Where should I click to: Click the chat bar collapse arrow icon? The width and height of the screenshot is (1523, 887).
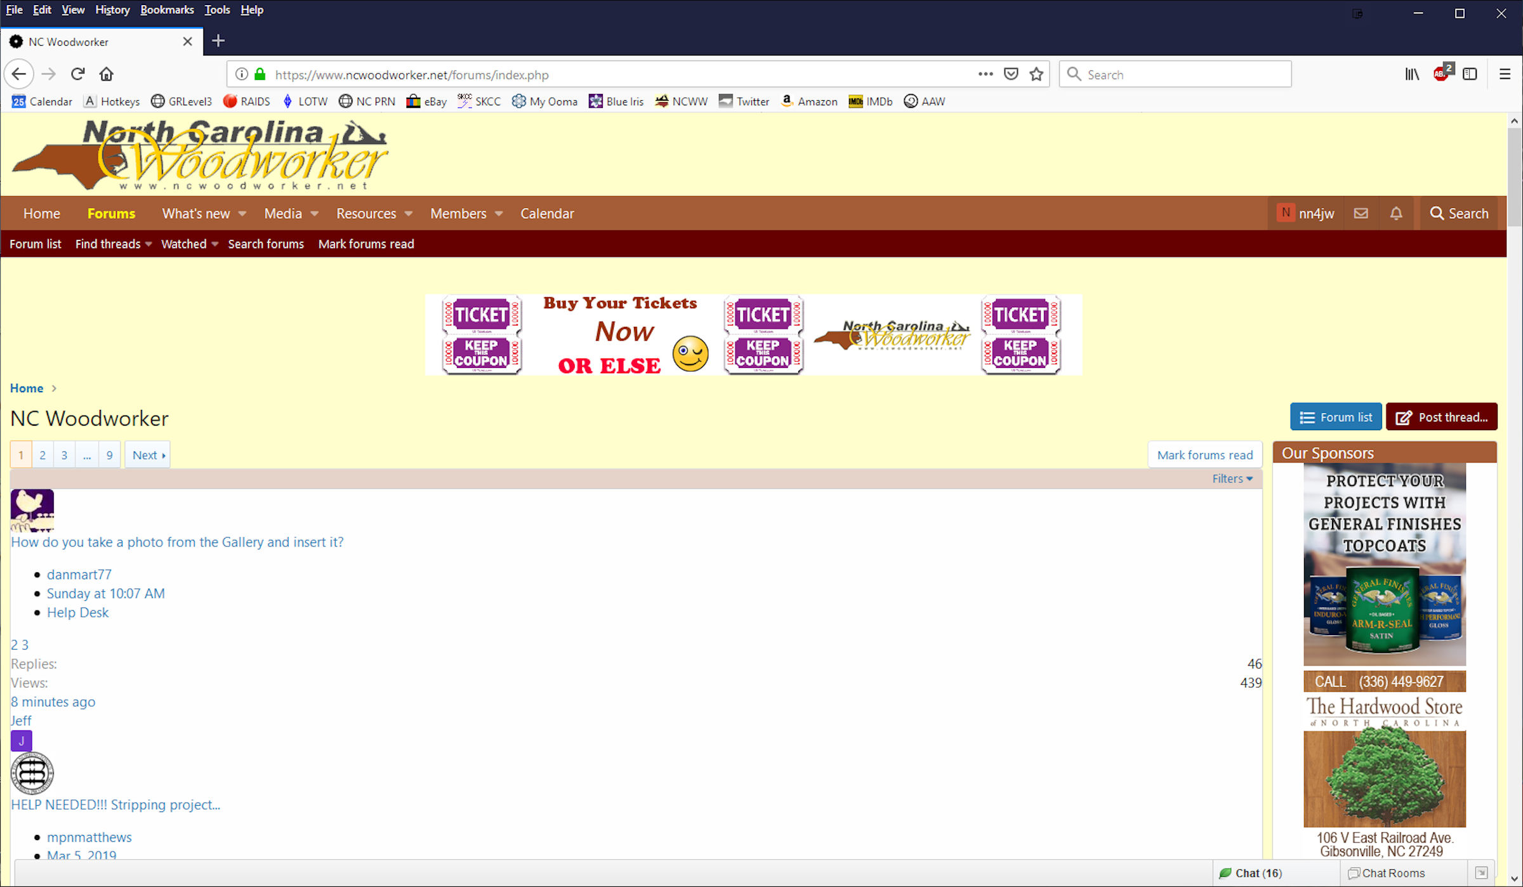pos(1481,873)
